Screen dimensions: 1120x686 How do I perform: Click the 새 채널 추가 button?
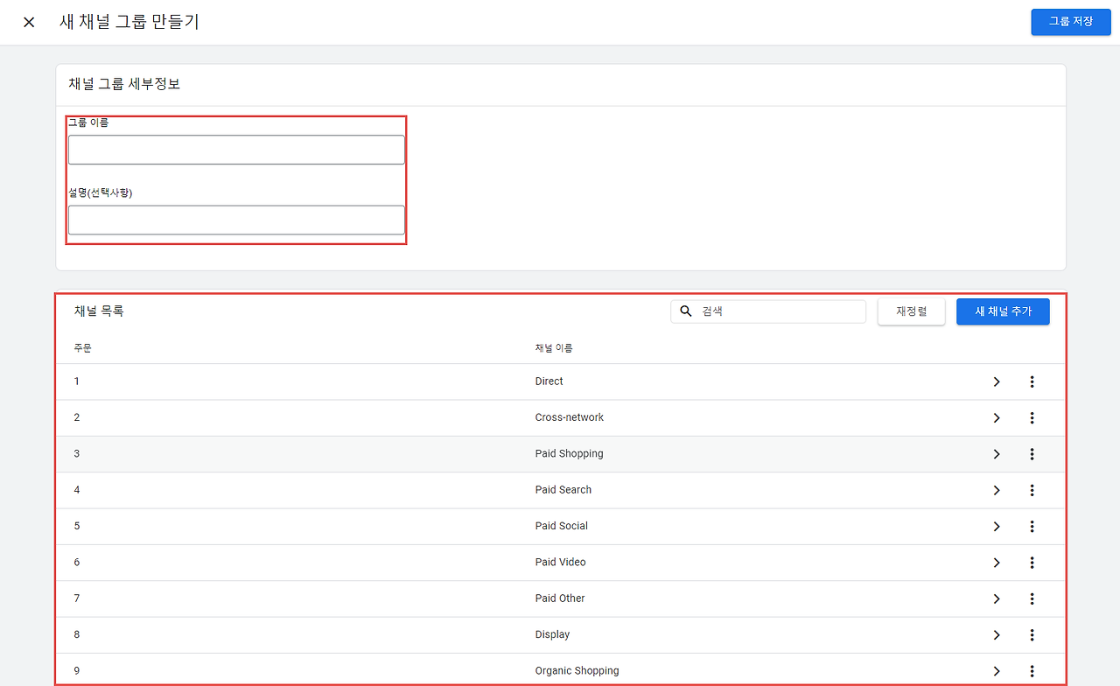click(x=1003, y=311)
